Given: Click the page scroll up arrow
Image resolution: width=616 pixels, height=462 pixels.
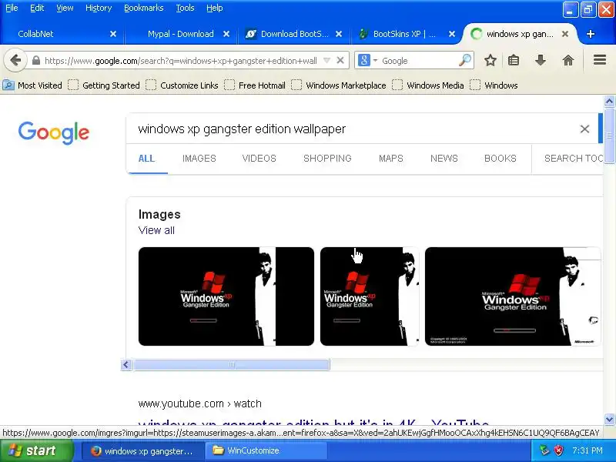Looking at the screenshot, I should click(x=609, y=102).
